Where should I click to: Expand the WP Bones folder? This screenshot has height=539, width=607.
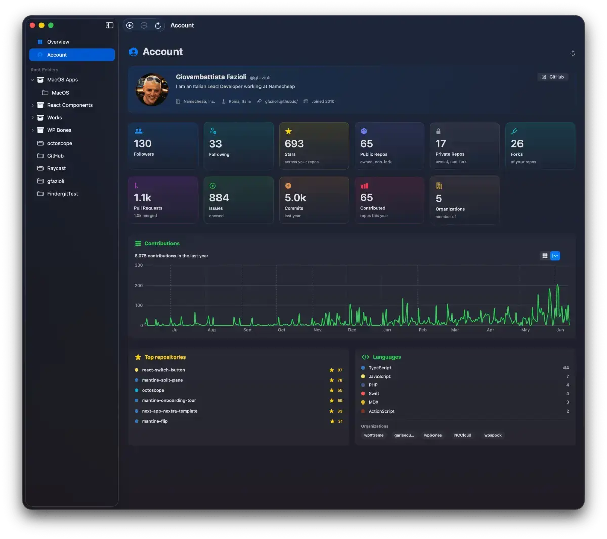point(33,130)
